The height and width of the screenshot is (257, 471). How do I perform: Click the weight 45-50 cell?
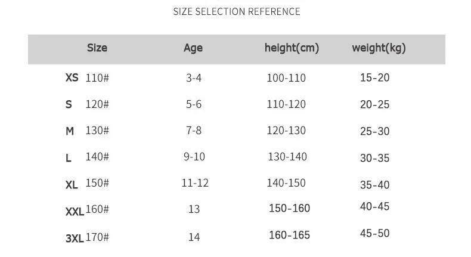(x=374, y=233)
